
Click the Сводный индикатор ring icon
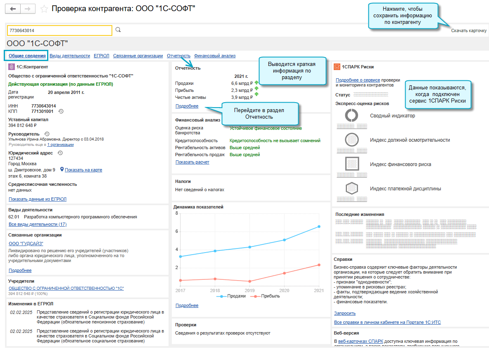[351, 115]
